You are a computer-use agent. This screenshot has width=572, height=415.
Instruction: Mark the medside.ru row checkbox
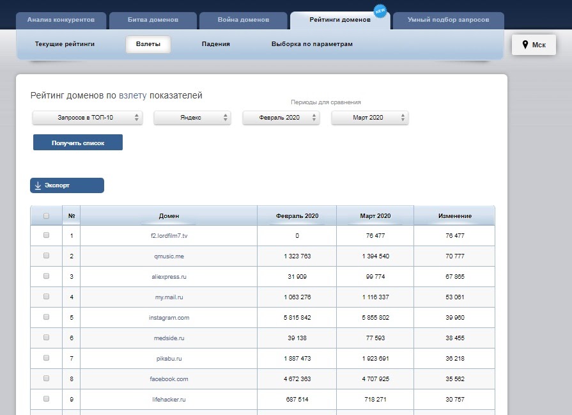[46, 337]
